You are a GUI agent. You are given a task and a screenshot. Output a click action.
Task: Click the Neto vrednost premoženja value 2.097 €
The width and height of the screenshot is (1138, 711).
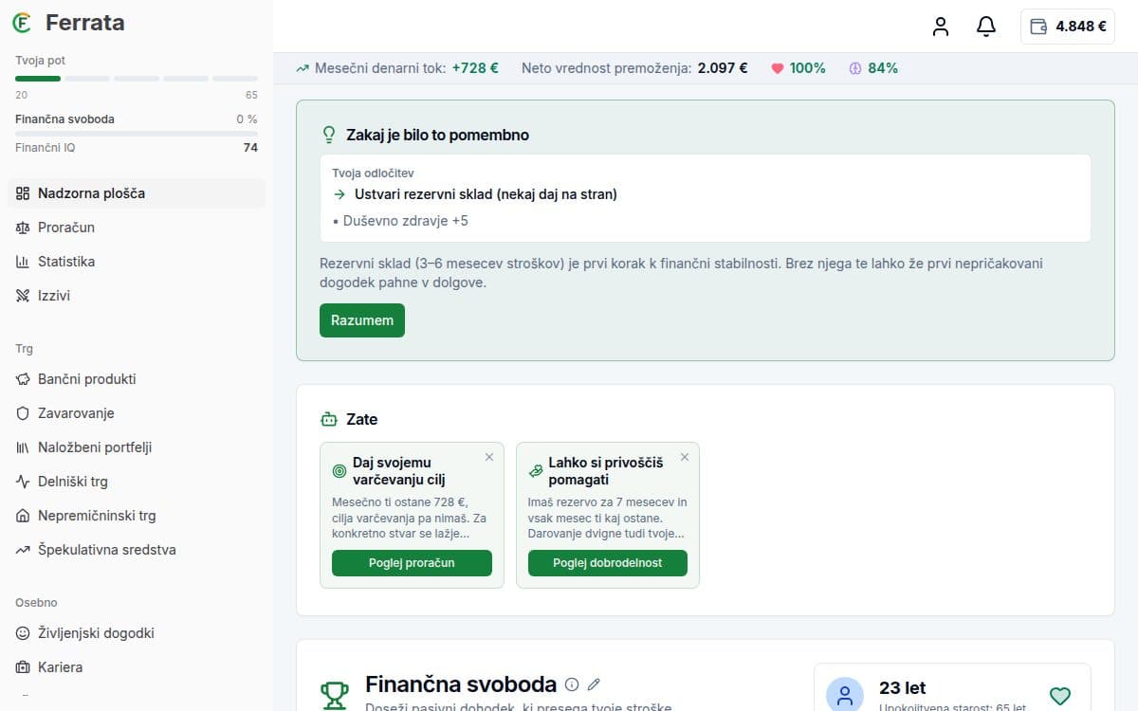point(723,68)
